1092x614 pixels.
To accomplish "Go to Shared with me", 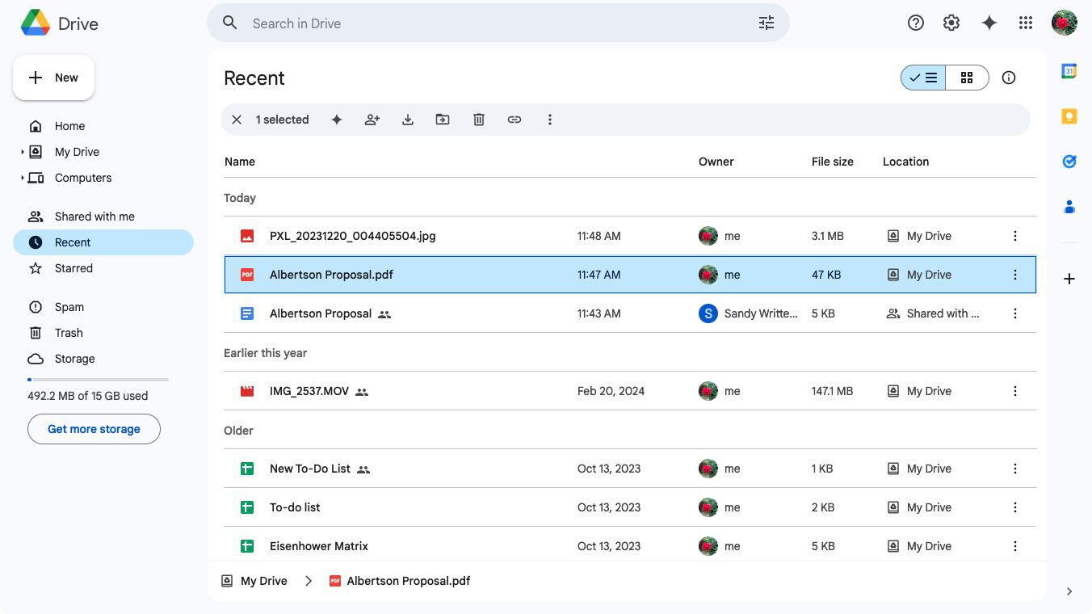I will (x=94, y=217).
